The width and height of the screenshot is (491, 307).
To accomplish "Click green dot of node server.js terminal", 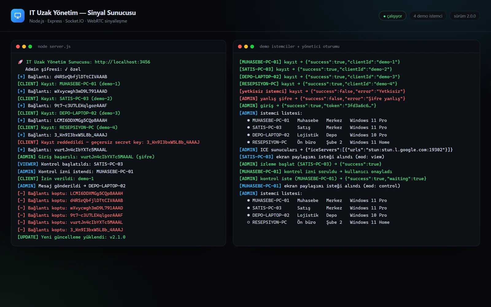I will (30, 47).
